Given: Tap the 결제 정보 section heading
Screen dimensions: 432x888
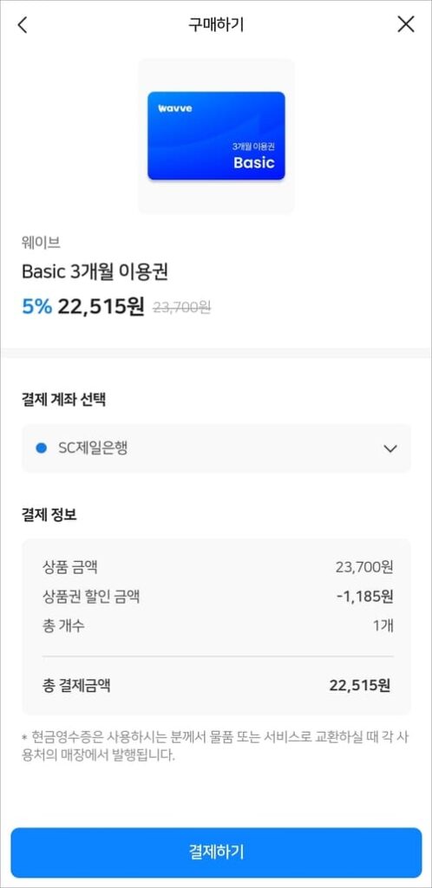Looking at the screenshot, I should pos(49,515).
